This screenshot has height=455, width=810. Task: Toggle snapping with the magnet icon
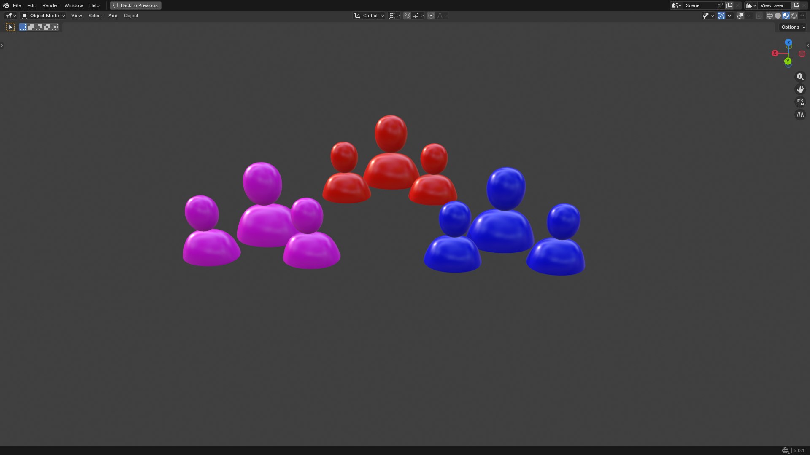tap(407, 16)
